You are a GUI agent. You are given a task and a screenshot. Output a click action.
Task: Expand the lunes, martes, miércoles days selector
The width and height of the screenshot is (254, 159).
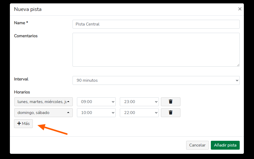coord(43,102)
